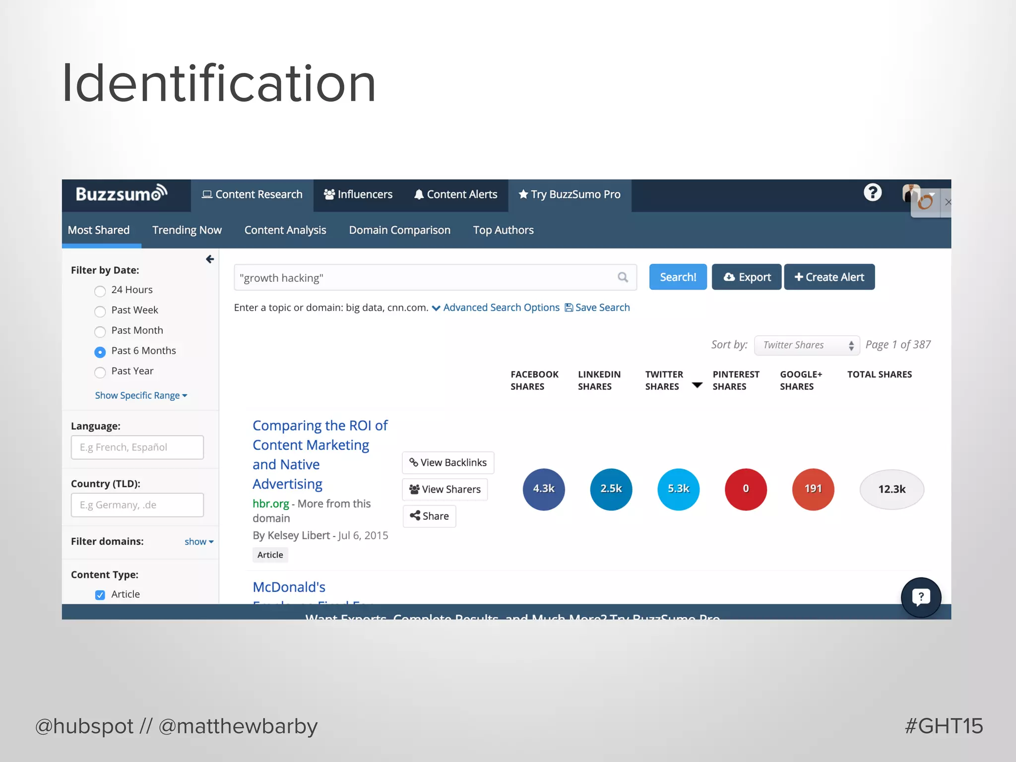Click the Twitter shares 5.3k circle

pyautogui.click(x=678, y=489)
